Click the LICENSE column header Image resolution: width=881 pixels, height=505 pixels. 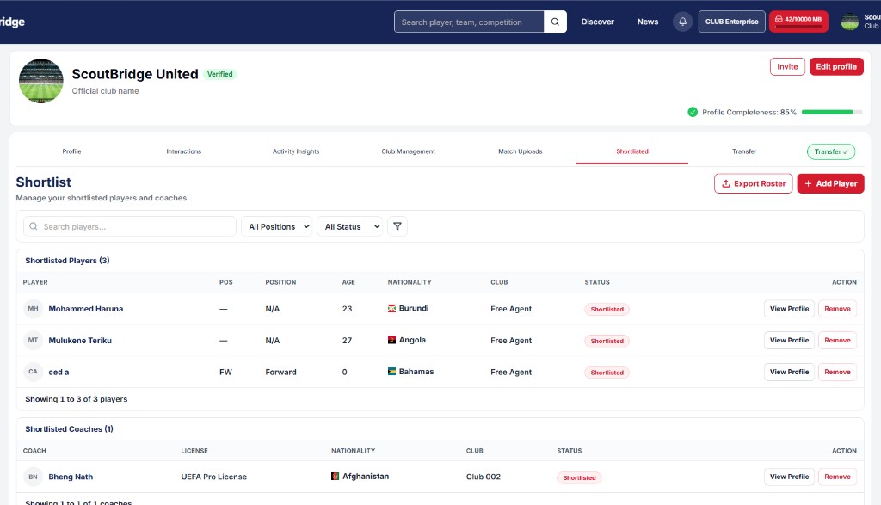pos(194,451)
